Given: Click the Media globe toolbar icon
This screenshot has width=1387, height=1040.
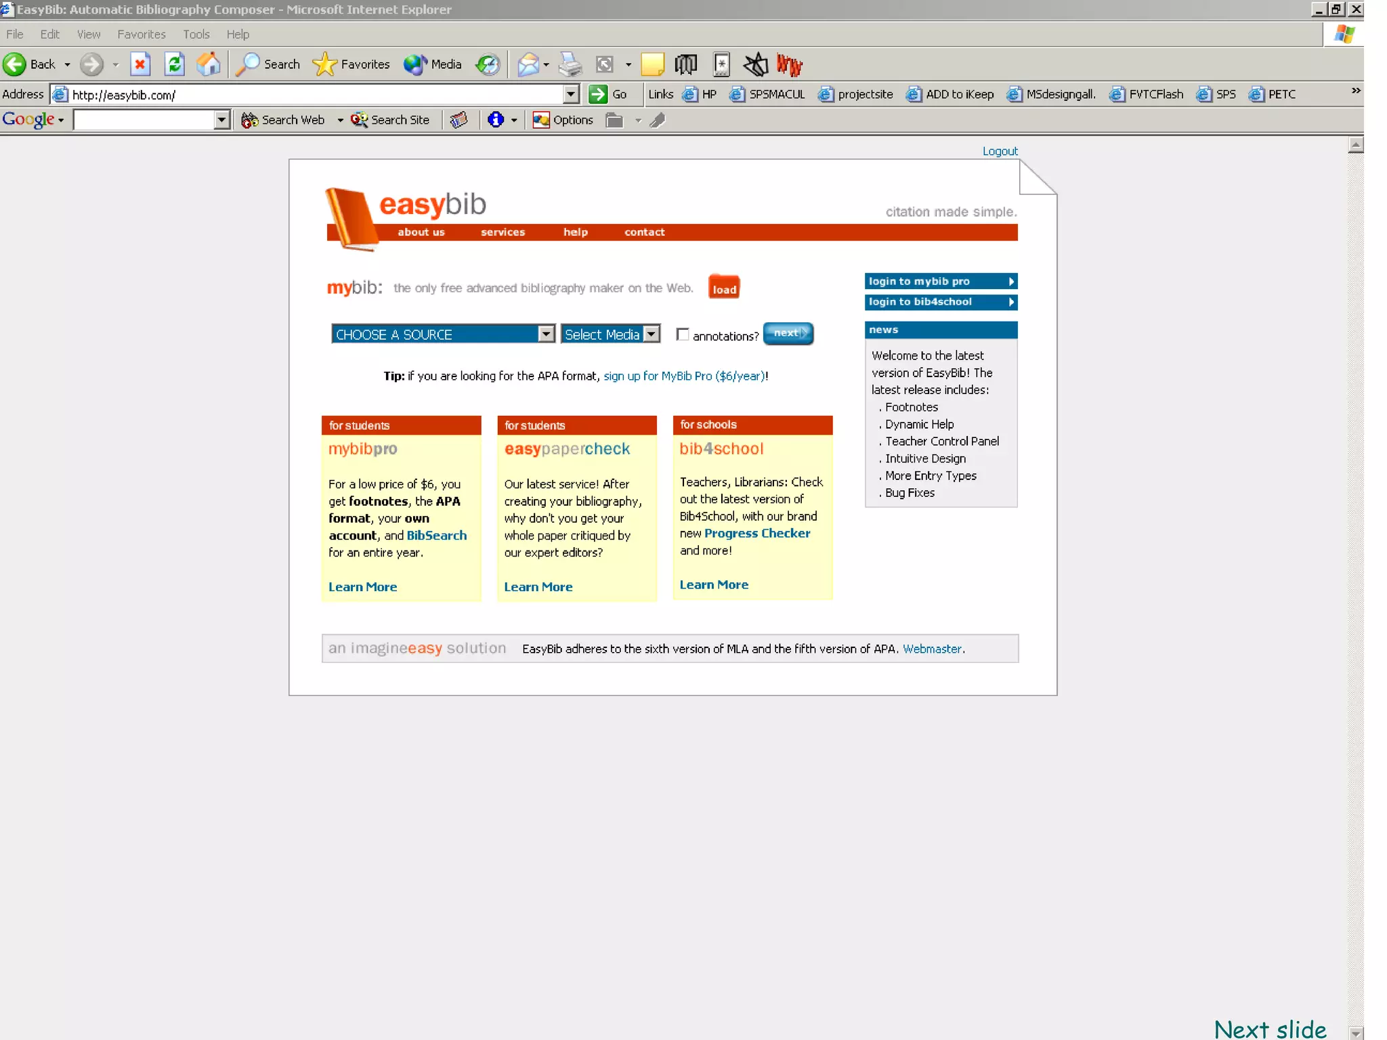Looking at the screenshot, I should pyautogui.click(x=414, y=64).
